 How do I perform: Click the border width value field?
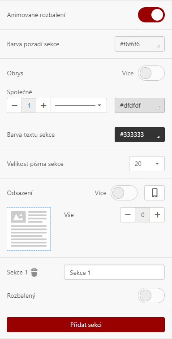29,105
